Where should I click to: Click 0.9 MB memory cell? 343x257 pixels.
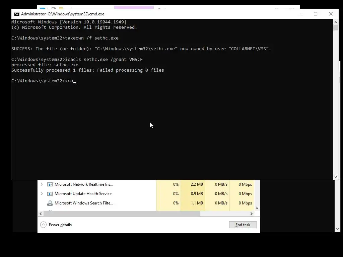click(x=193, y=194)
